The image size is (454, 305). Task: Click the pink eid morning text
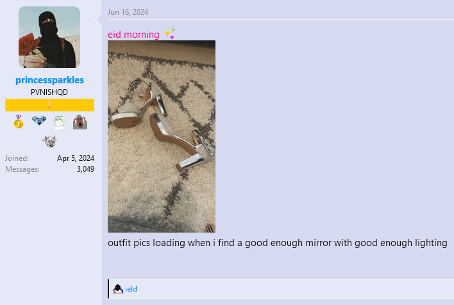133,35
